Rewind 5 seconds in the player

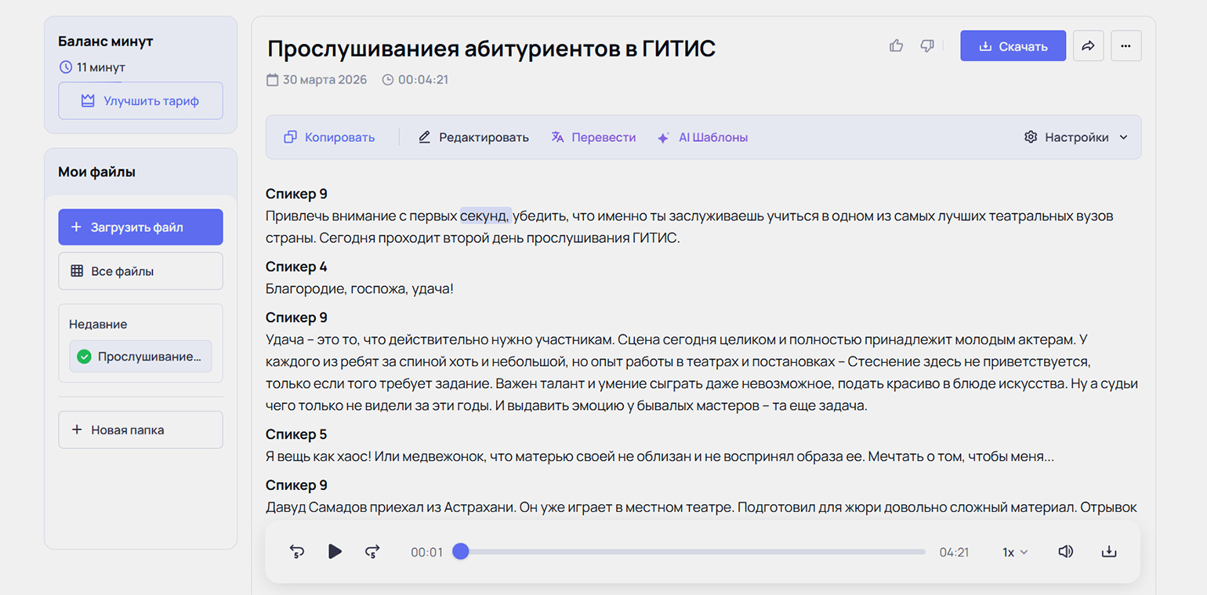click(x=297, y=552)
